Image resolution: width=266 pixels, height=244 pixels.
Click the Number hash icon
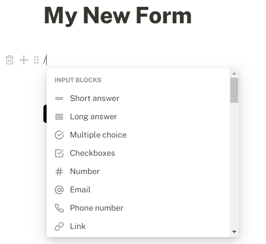pos(59,171)
